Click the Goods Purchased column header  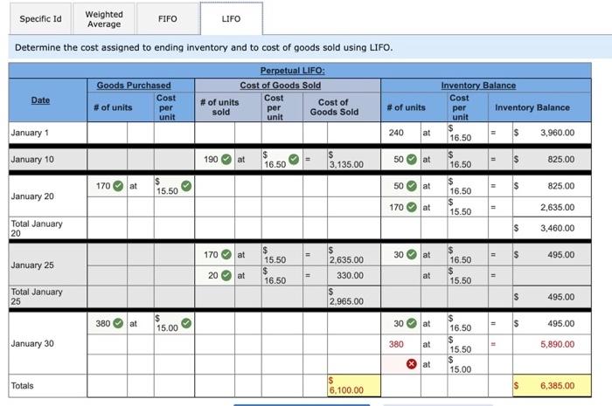(x=134, y=86)
